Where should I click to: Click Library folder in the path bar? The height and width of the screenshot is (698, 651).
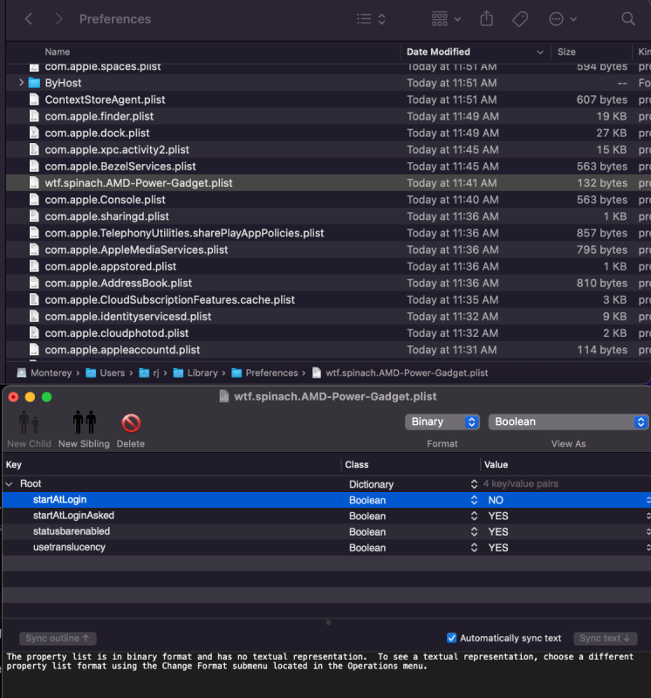coord(195,373)
